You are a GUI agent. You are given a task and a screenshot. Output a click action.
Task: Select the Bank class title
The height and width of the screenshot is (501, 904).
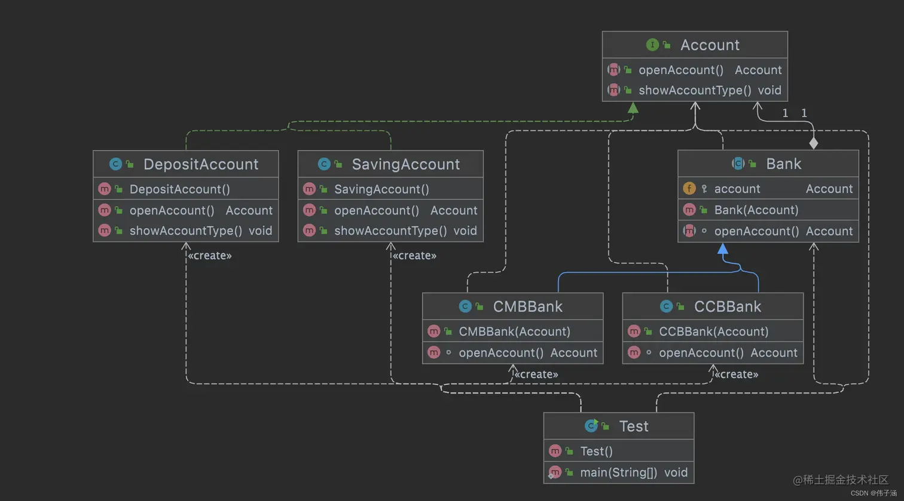coord(783,164)
